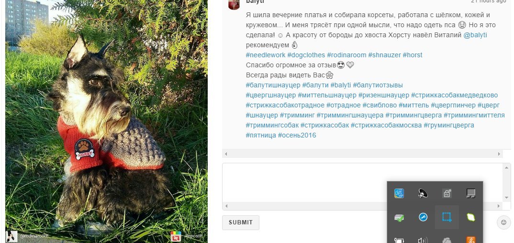Image resolution: width=514 pixels, height=243 pixels.
Task: Click the Fn lock tray icon
Action: [447, 193]
